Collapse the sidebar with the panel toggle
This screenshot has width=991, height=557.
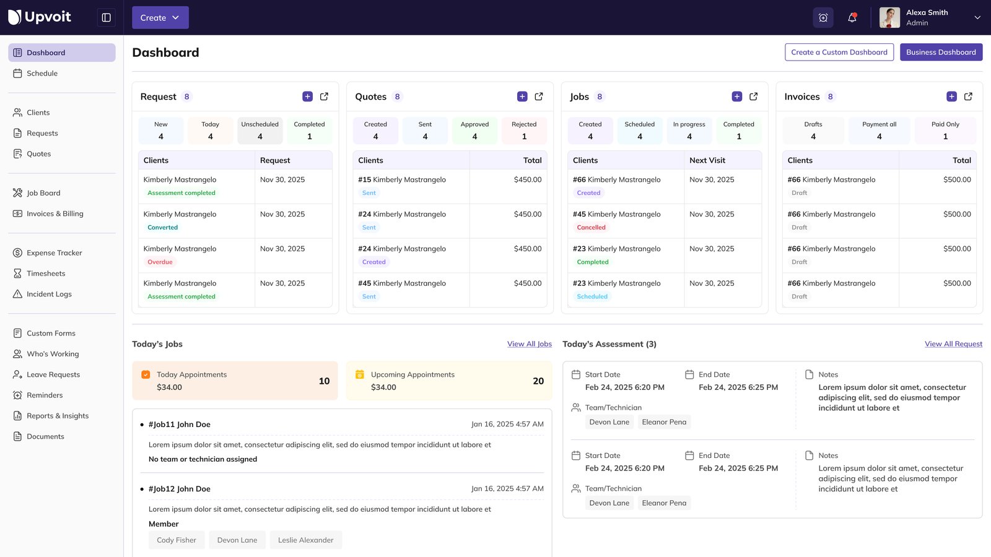106,17
